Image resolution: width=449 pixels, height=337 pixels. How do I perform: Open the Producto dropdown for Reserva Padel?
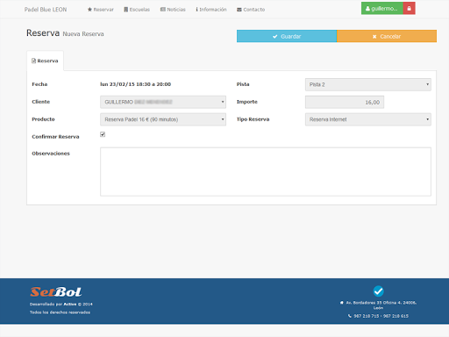[163, 119]
